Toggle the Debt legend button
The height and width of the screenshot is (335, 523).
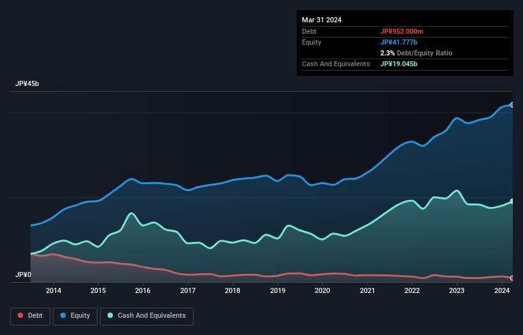tap(31, 316)
